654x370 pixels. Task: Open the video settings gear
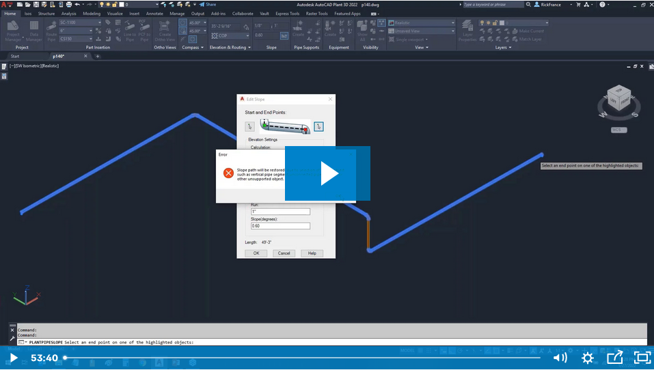tap(587, 358)
